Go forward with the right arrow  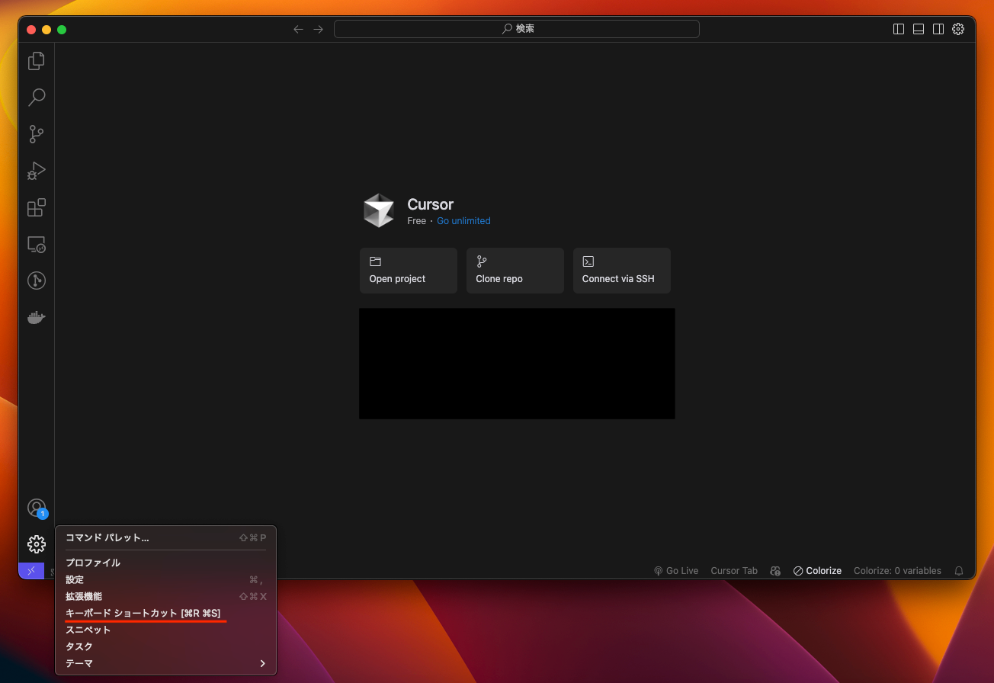click(319, 29)
